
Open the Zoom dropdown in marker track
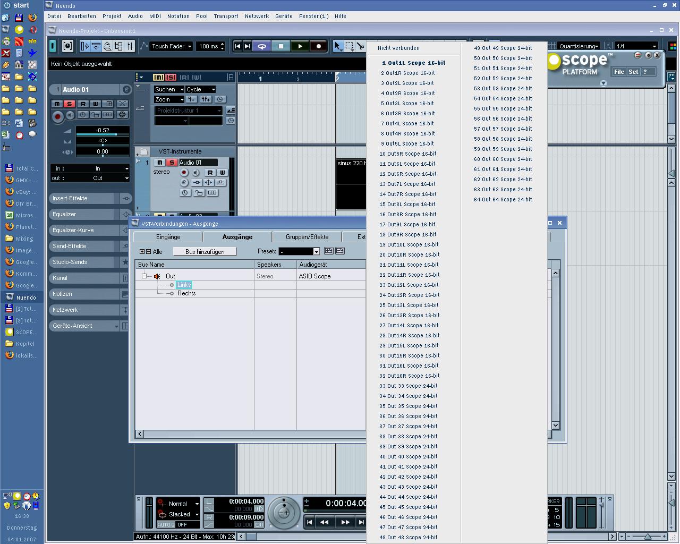click(169, 99)
